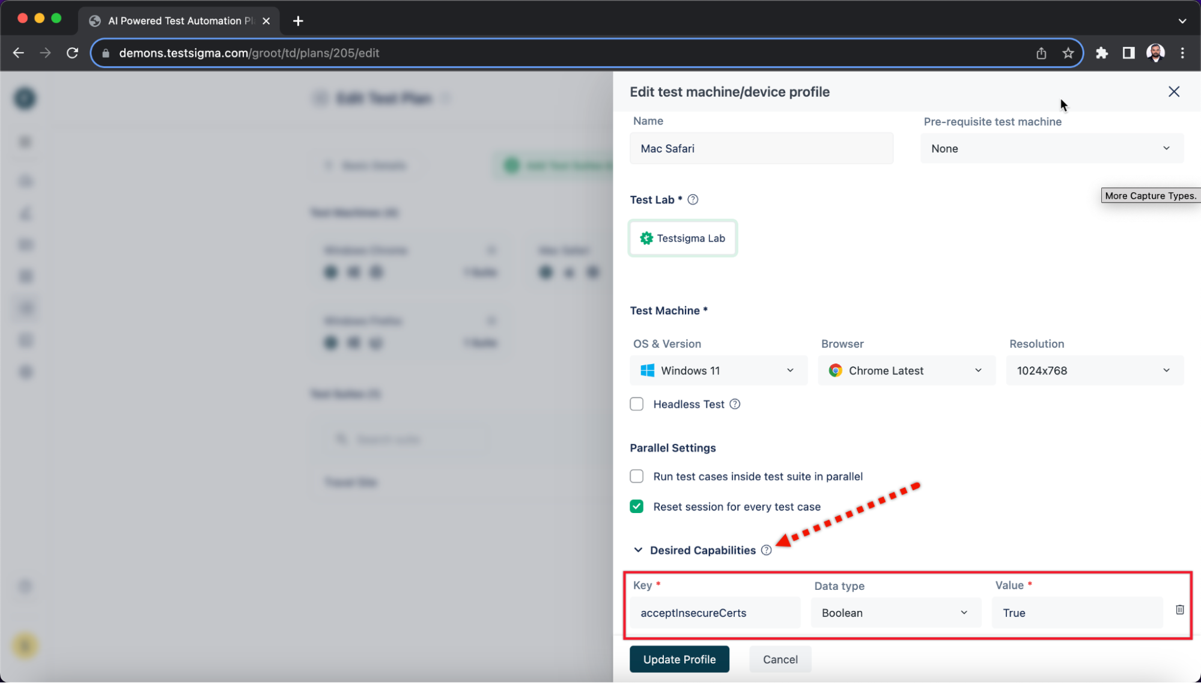1201x683 pixels.
Task: Close the edit profile panel
Action: 1173,92
